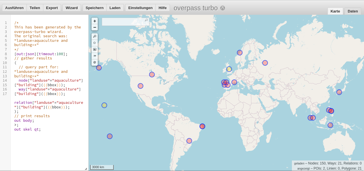Select the marker in southern Brazil
The height and width of the screenshot is (171, 364).
189,141
